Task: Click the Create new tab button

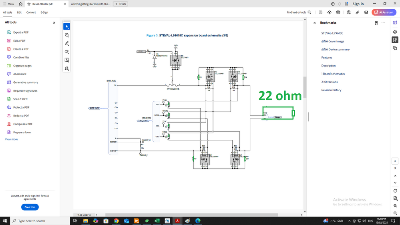Action: (x=121, y=4)
